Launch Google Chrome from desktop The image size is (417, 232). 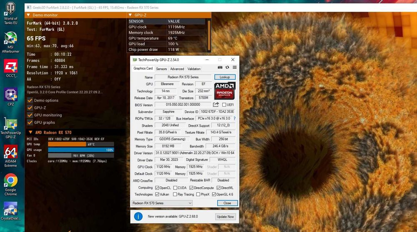click(11, 185)
